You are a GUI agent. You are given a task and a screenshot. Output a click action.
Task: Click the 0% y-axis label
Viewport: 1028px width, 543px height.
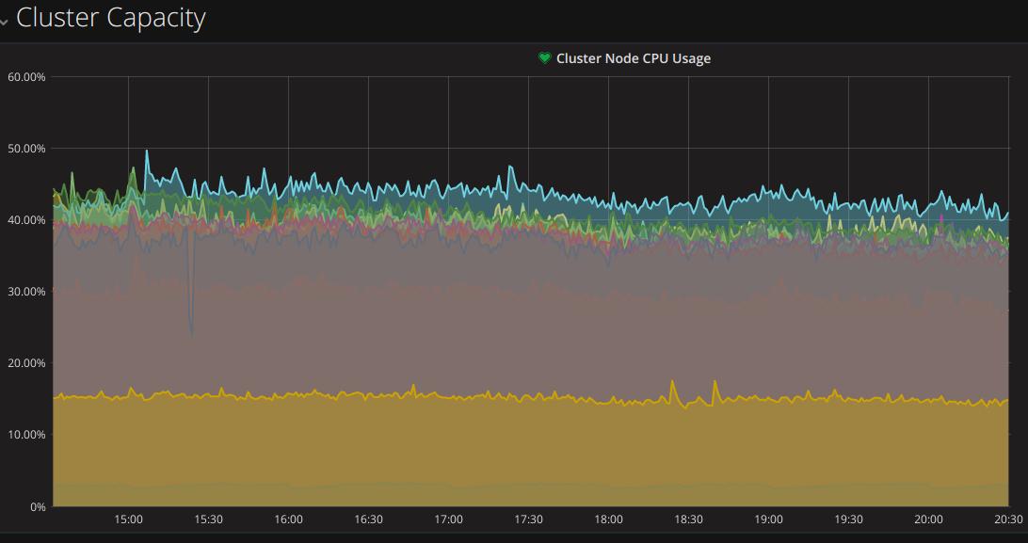point(38,506)
